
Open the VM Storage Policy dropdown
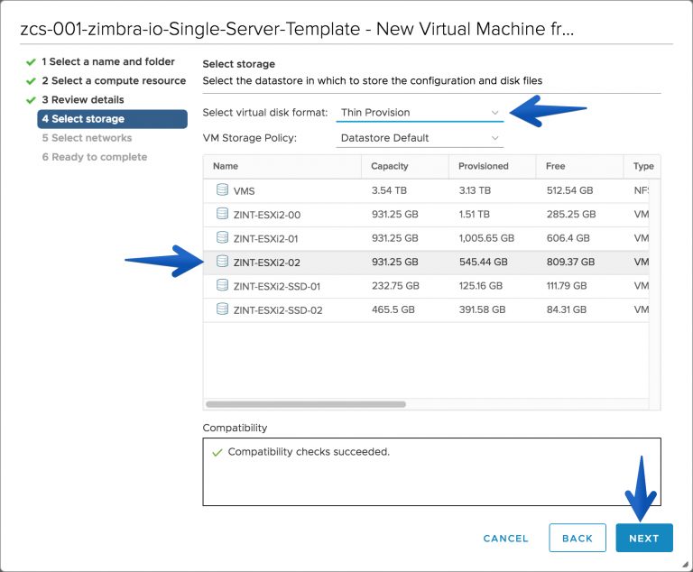420,138
